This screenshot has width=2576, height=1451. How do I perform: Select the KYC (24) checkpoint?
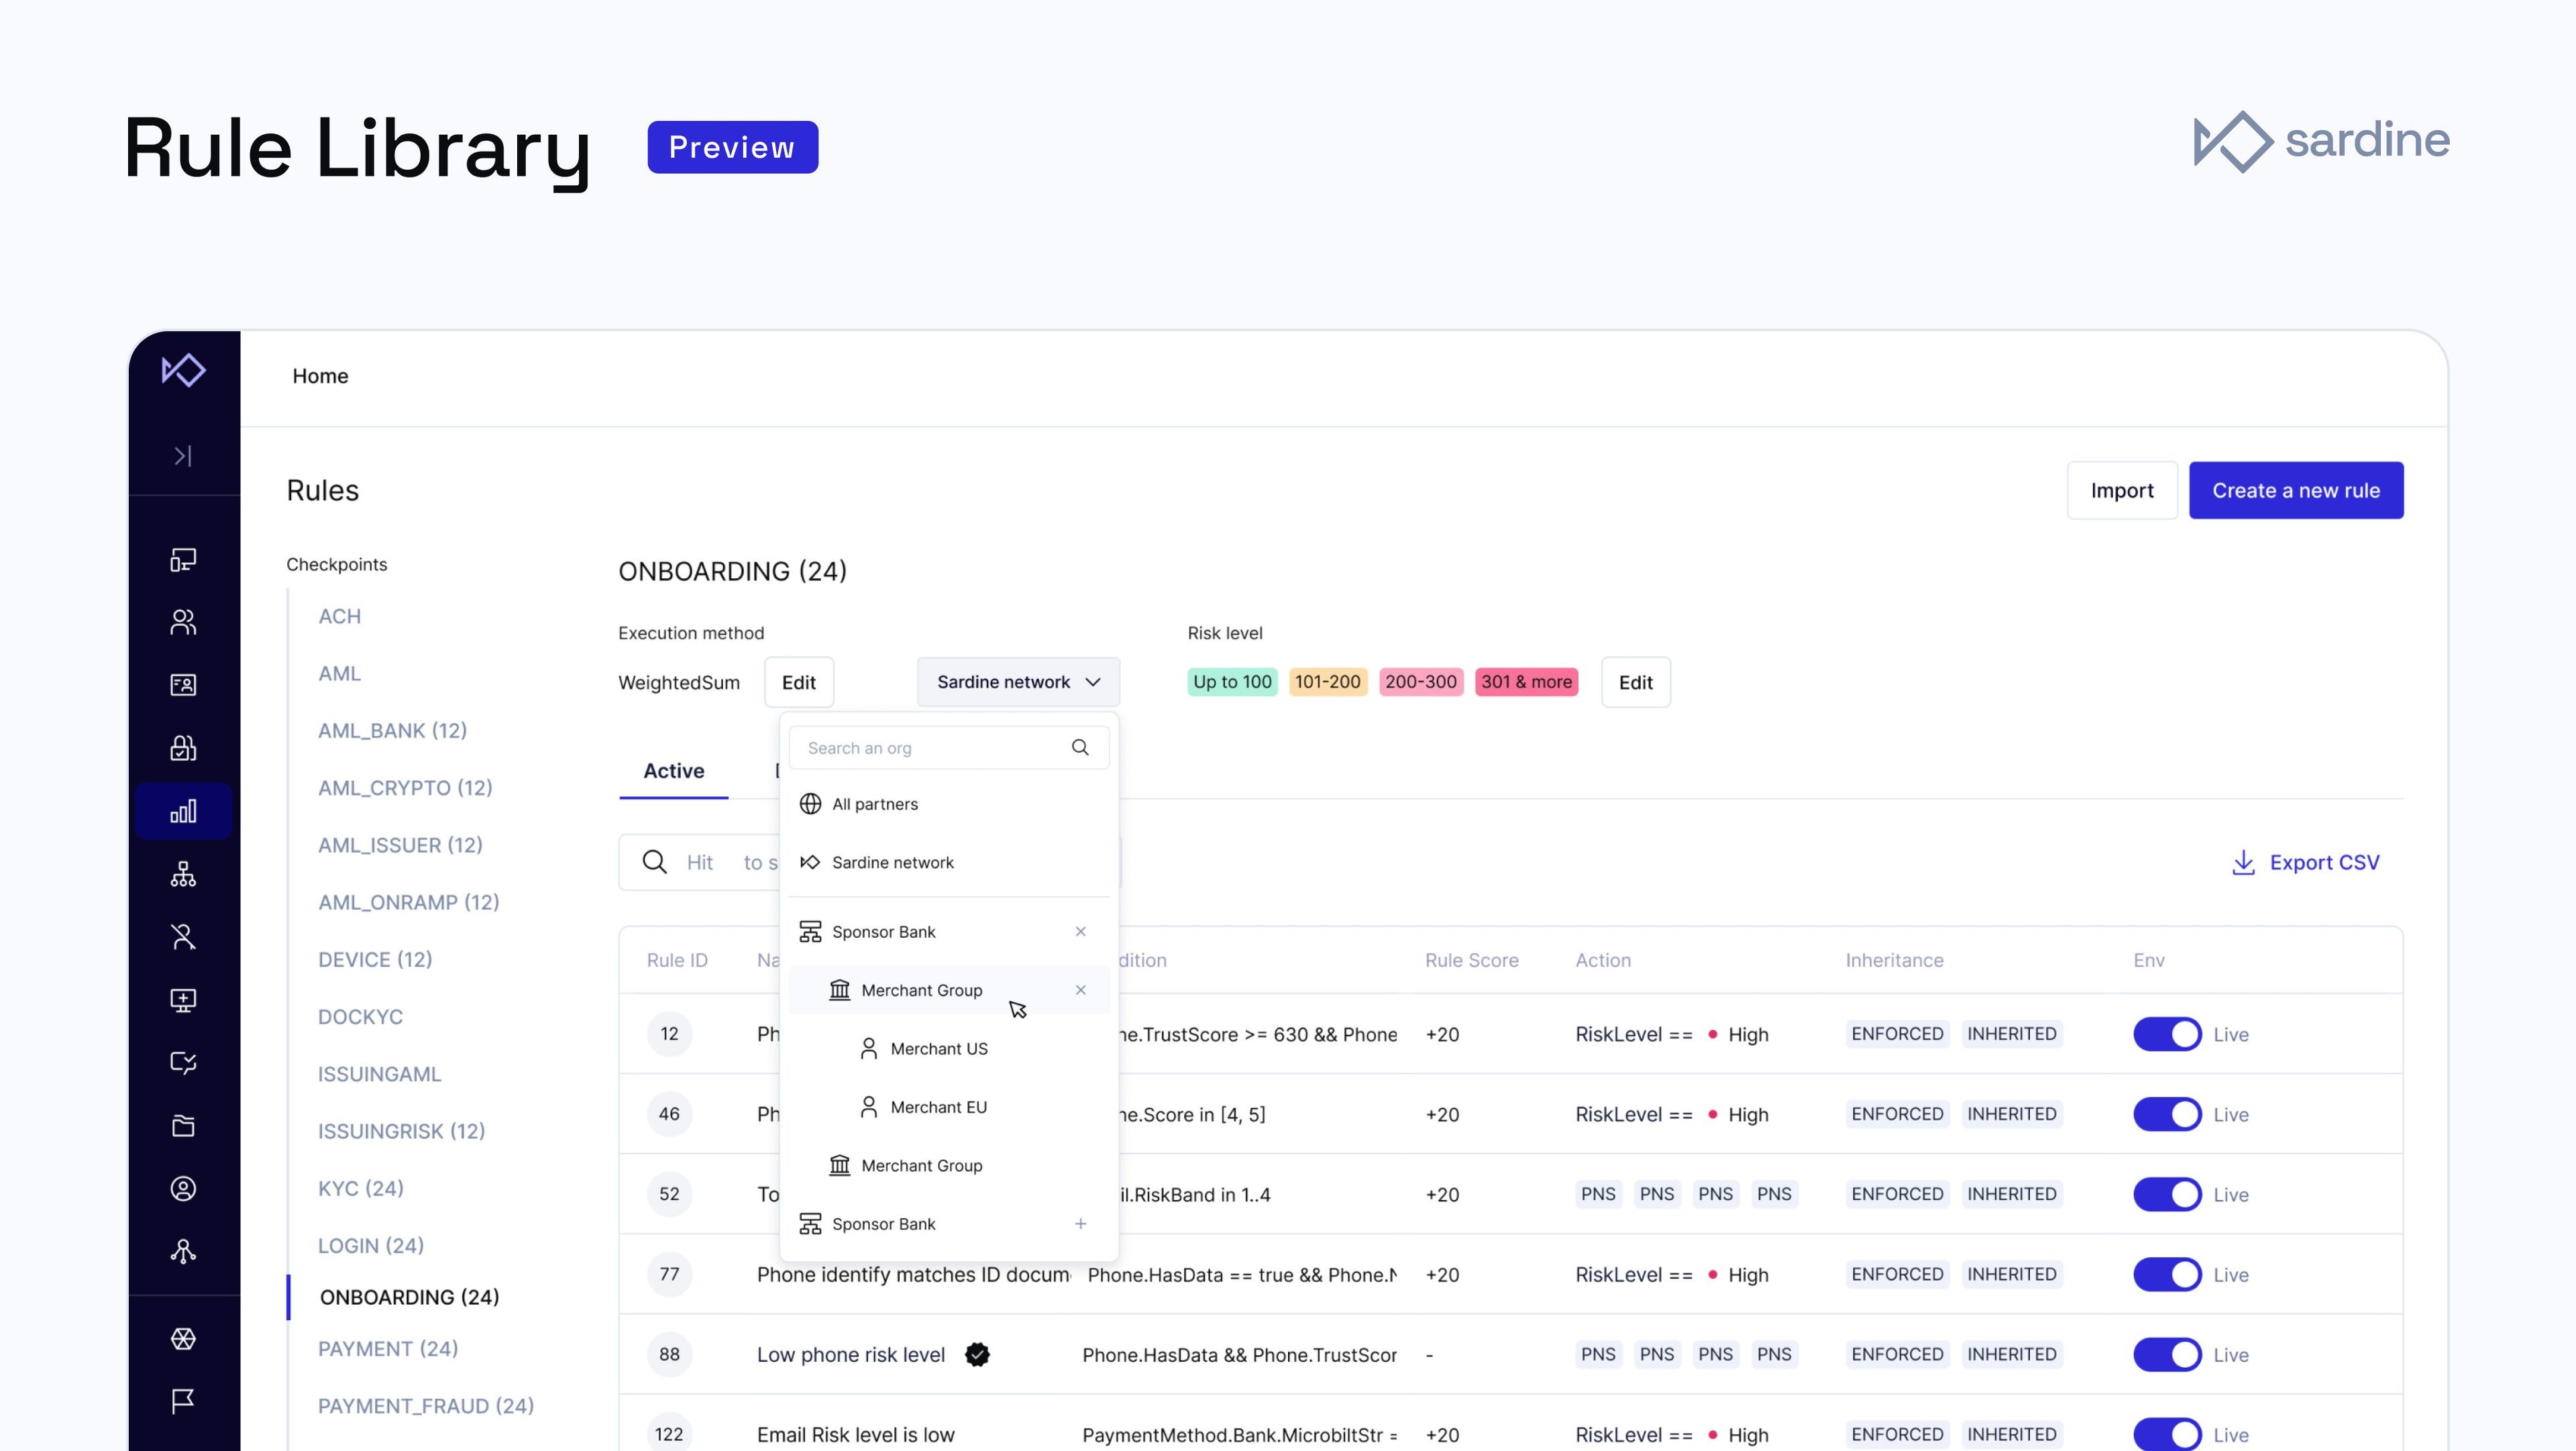click(x=360, y=1189)
